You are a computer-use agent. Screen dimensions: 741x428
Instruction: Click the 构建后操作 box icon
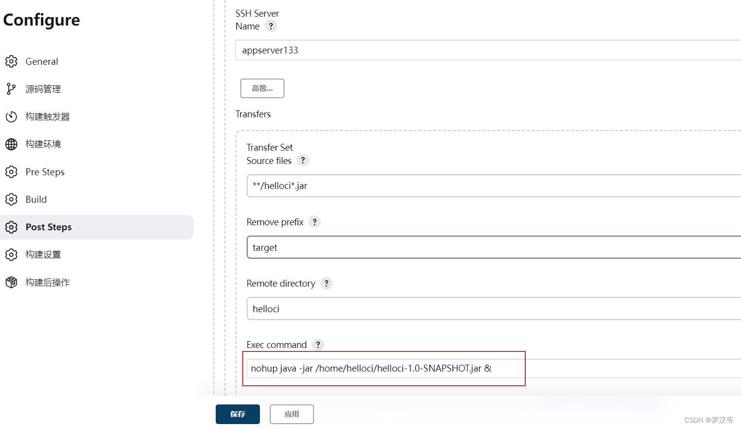pos(11,282)
